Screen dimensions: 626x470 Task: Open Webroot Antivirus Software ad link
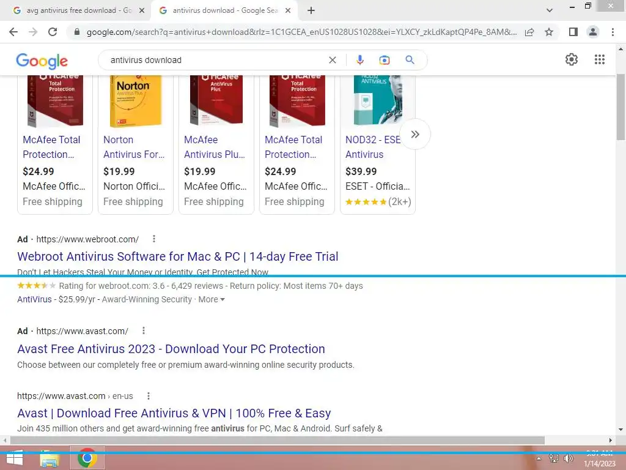(178, 256)
